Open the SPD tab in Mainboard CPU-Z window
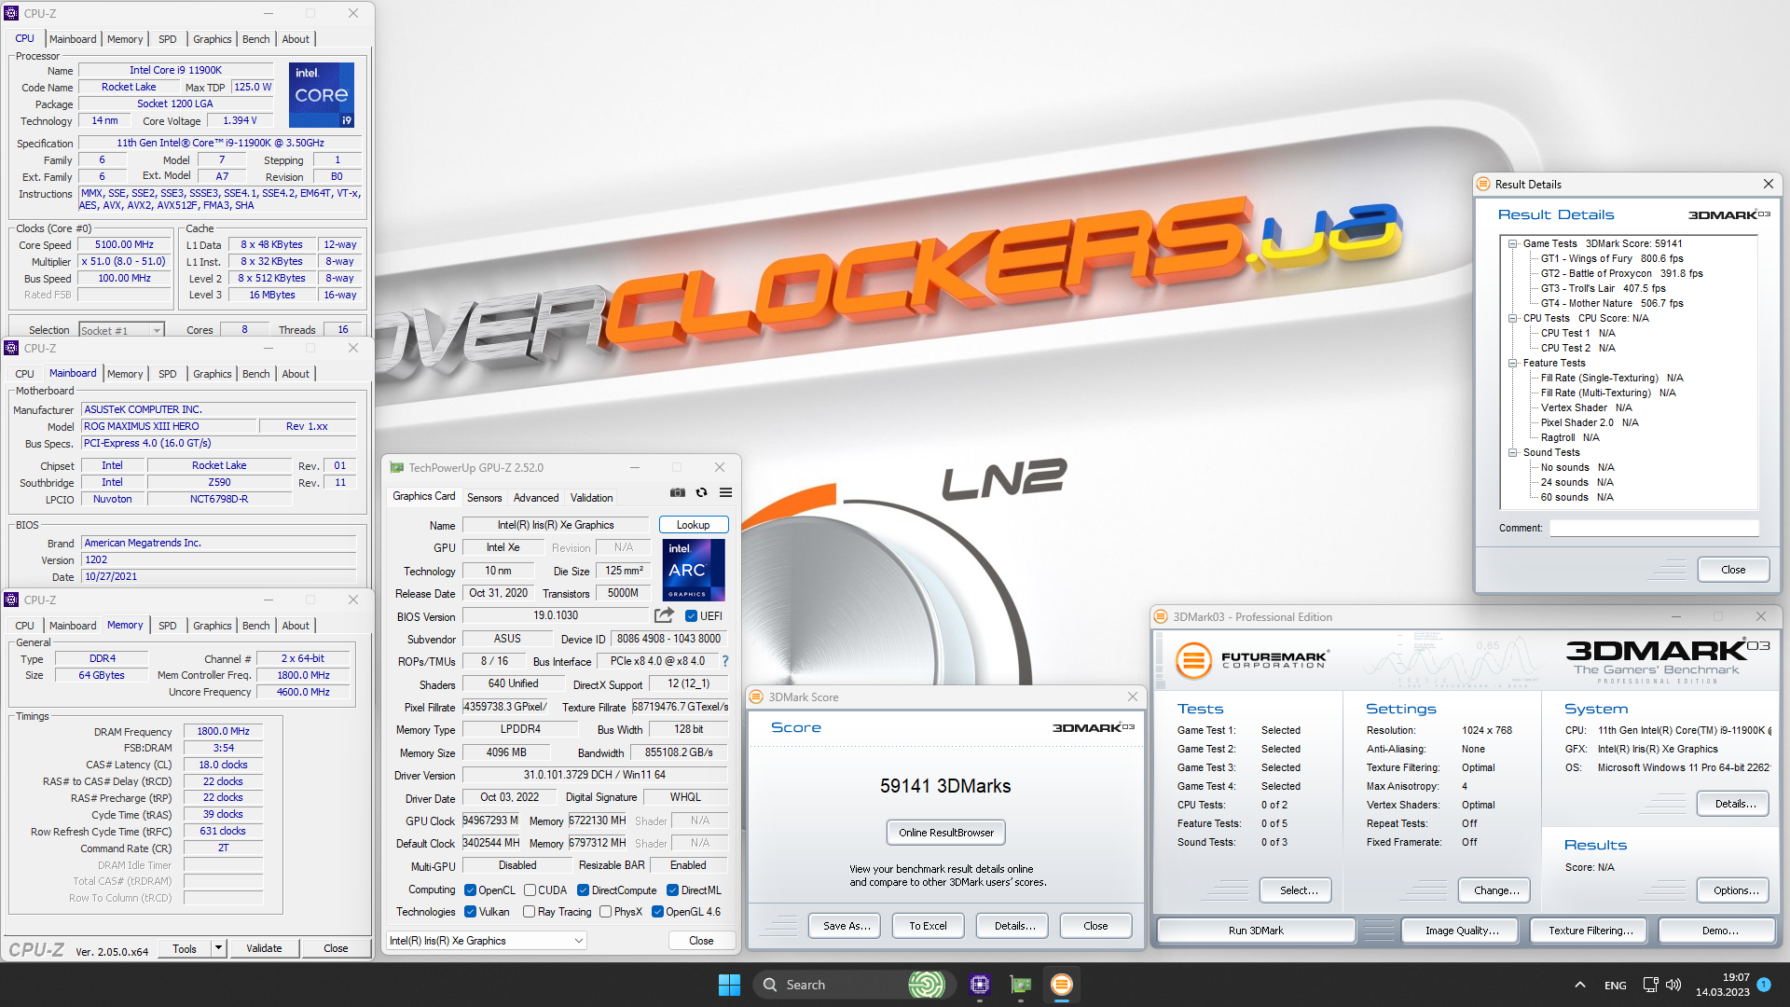Screen dimensions: 1790x1007 (167, 374)
